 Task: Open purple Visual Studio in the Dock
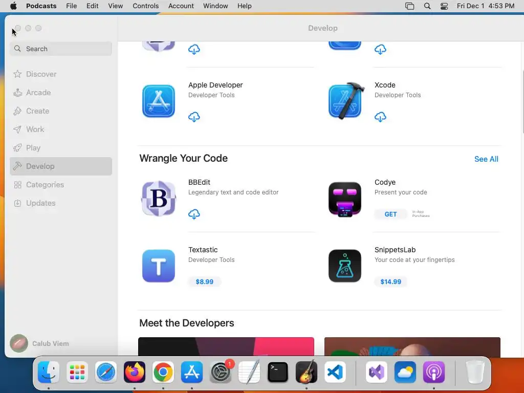click(376, 372)
